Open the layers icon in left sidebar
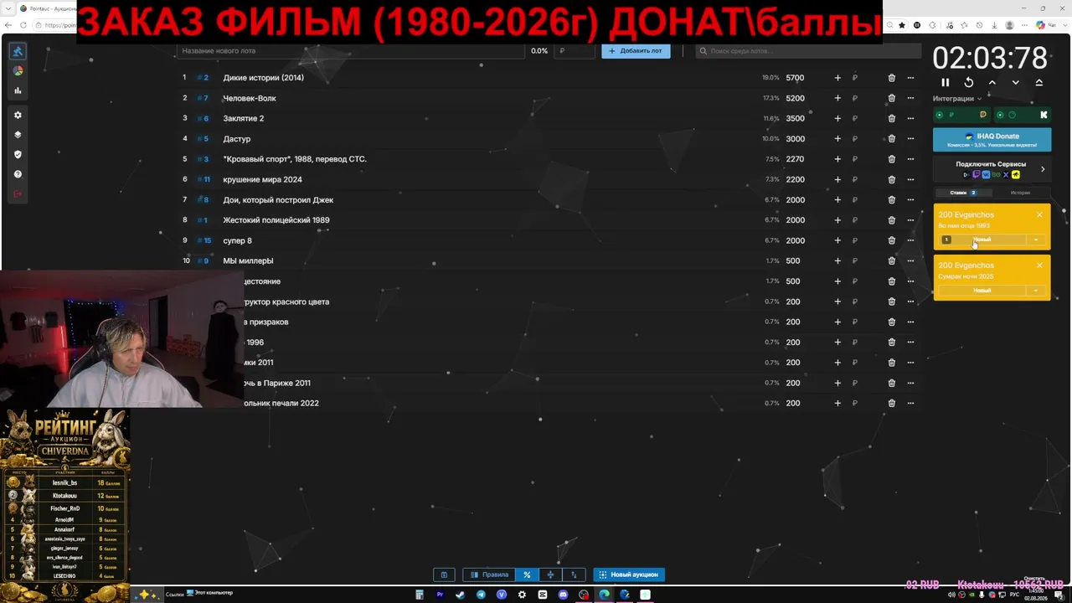The height and width of the screenshot is (603, 1072). tap(18, 135)
